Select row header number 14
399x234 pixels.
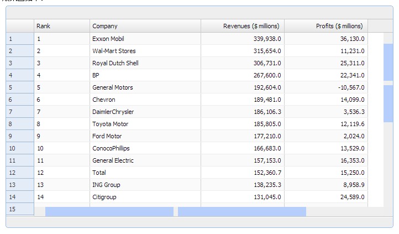coord(20,197)
